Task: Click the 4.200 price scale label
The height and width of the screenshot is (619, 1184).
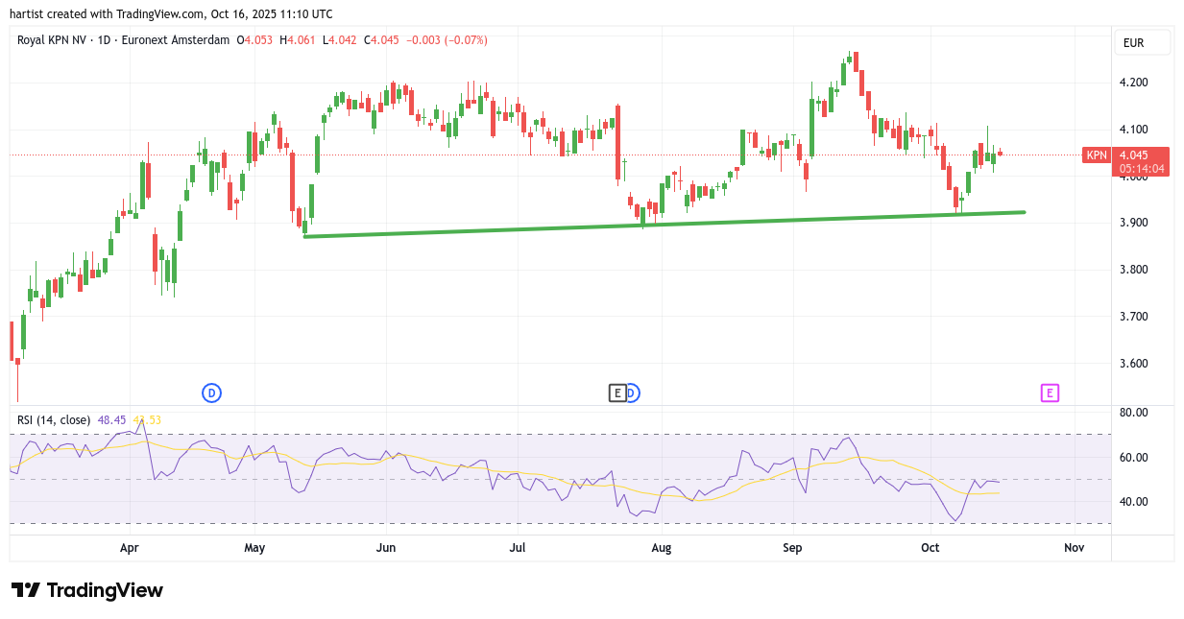Action: pyautogui.click(x=1134, y=83)
